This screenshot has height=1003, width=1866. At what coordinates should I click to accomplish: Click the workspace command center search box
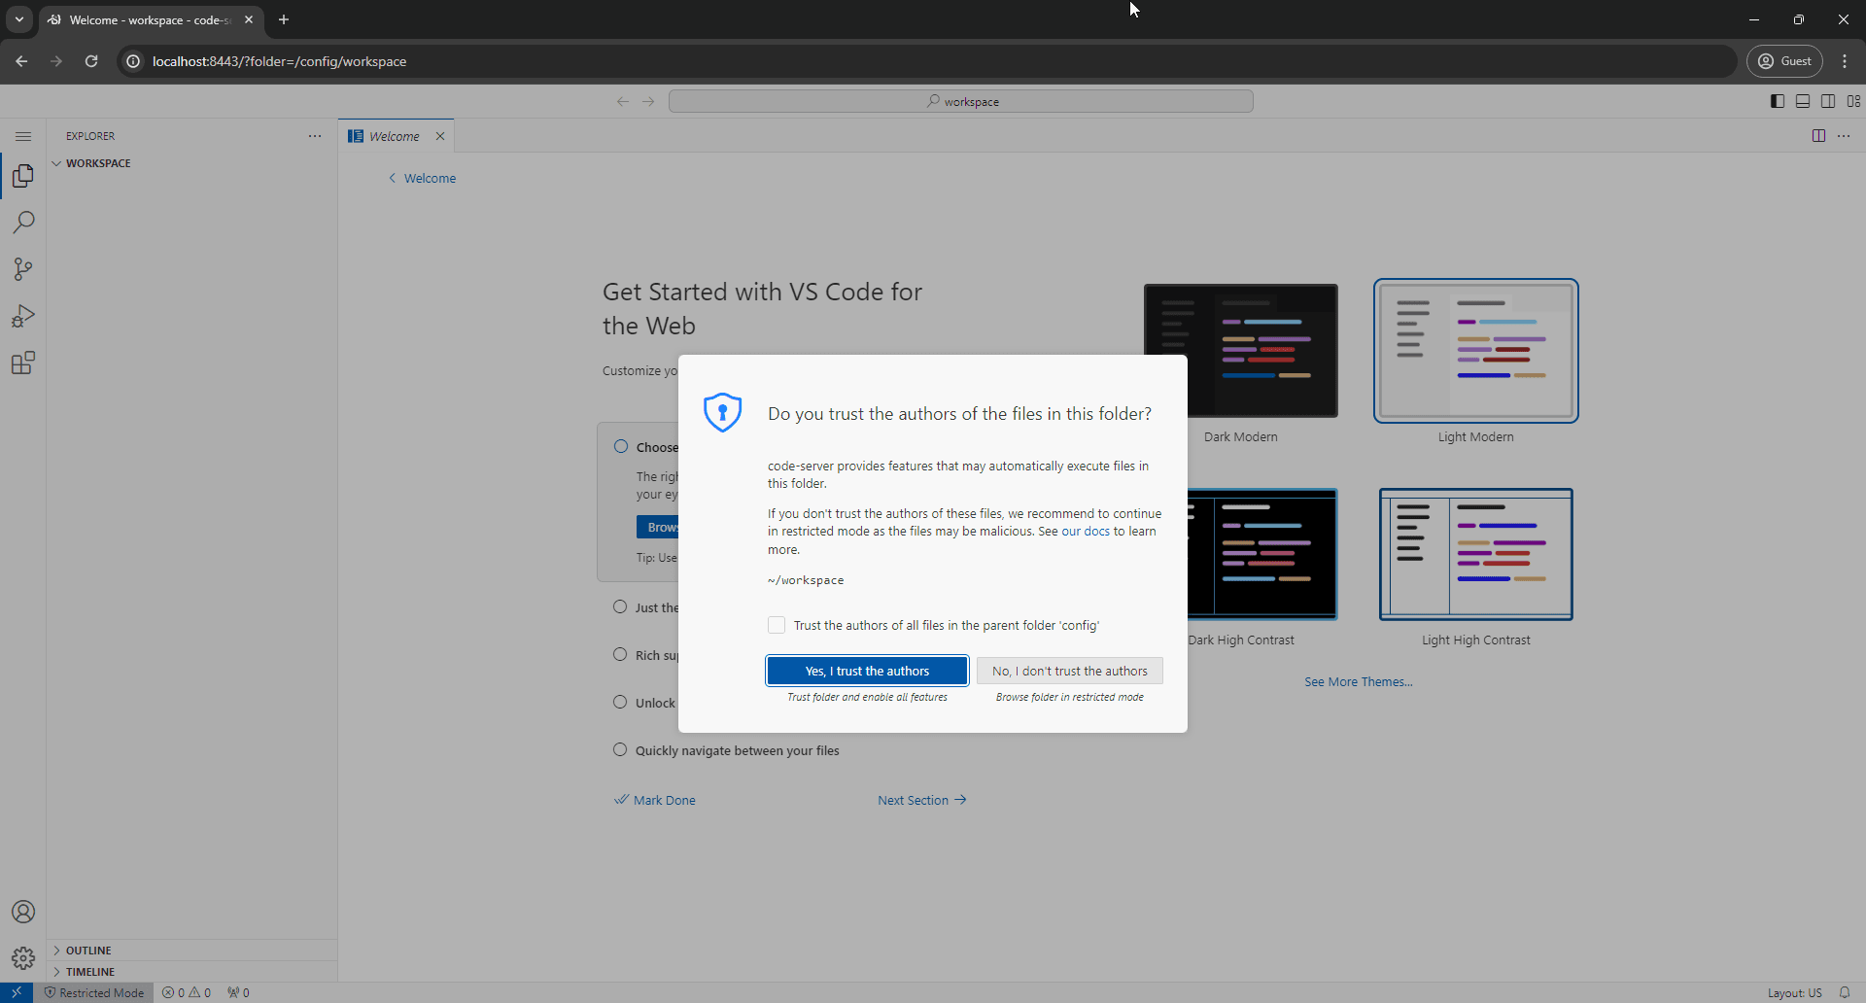pos(961,100)
